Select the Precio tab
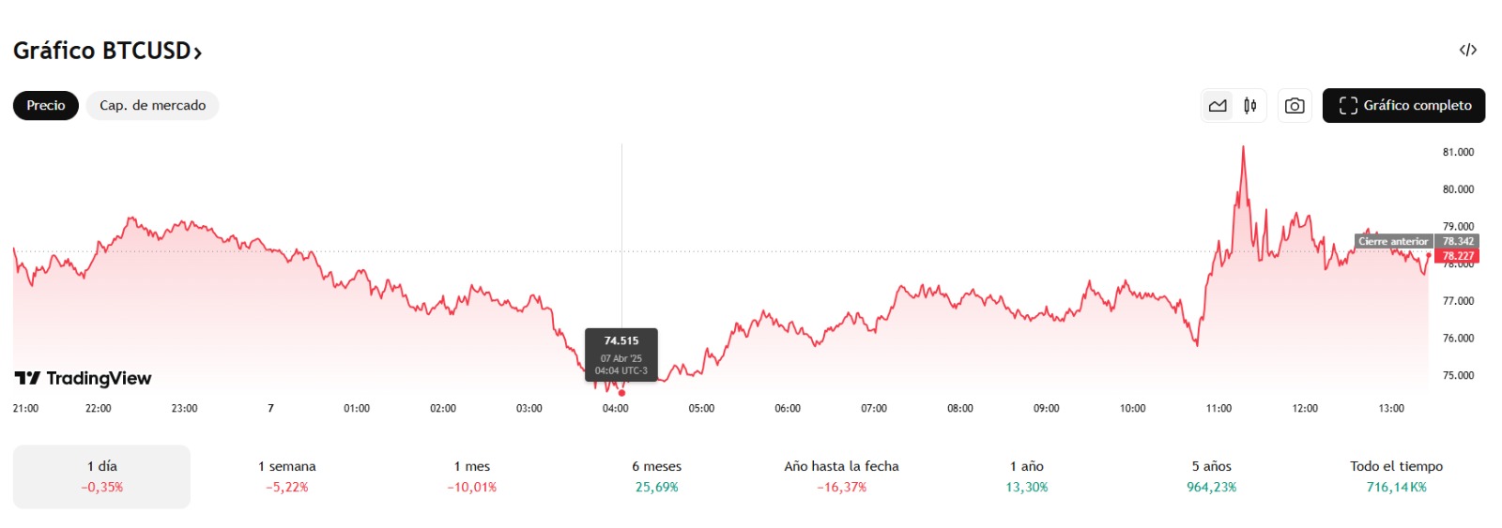The height and width of the screenshot is (528, 1502). (46, 106)
